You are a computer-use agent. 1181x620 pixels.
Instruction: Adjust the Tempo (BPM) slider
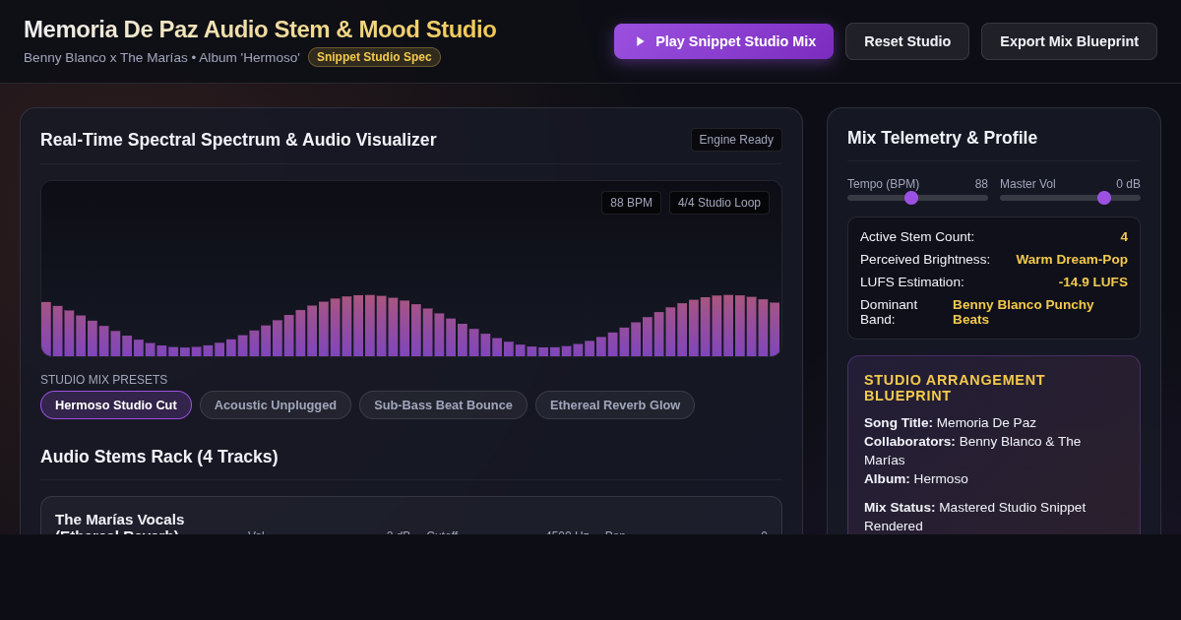[x=917, y=198]
